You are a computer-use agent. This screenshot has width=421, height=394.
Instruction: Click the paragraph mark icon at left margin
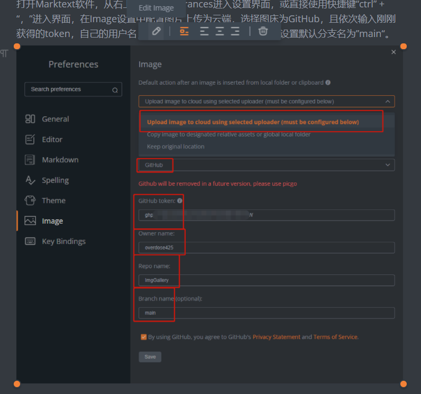[4, 53]
